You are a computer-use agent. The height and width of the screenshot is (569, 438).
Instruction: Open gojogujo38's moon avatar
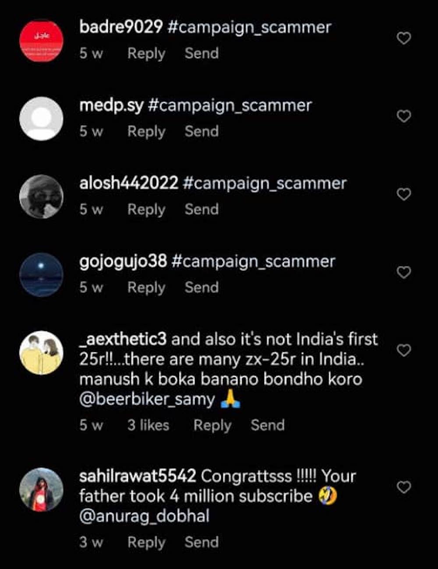tap(41, 275)
